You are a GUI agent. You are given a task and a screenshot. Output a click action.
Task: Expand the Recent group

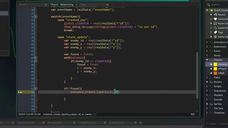click(x=211, y=15)
